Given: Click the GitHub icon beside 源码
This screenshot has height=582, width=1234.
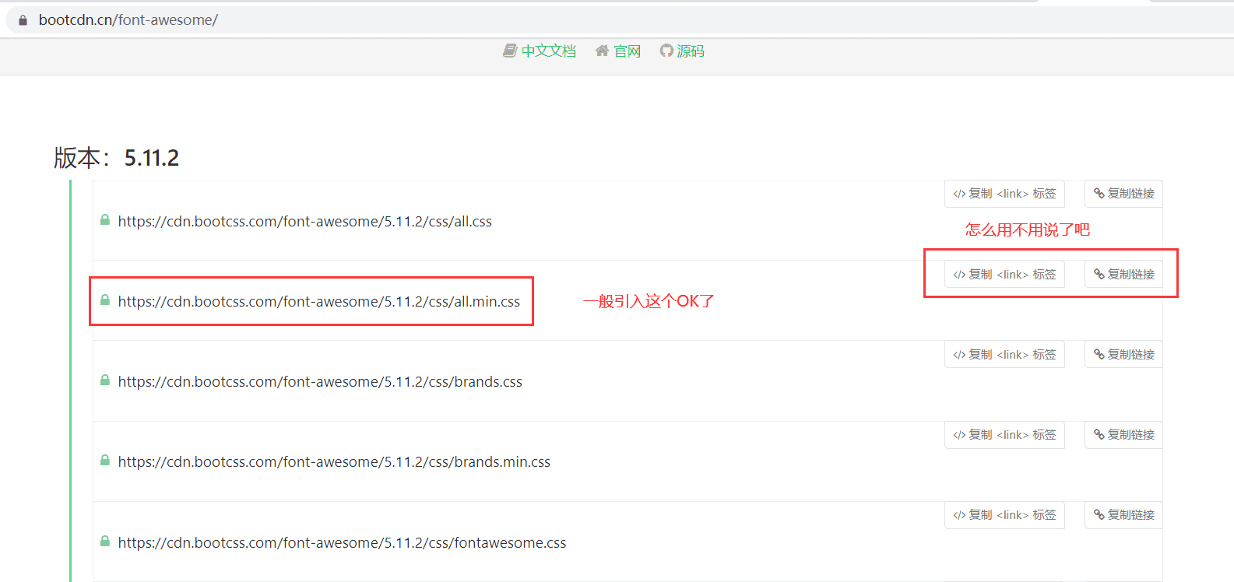Looking at the screenshot, I should 666,51.
